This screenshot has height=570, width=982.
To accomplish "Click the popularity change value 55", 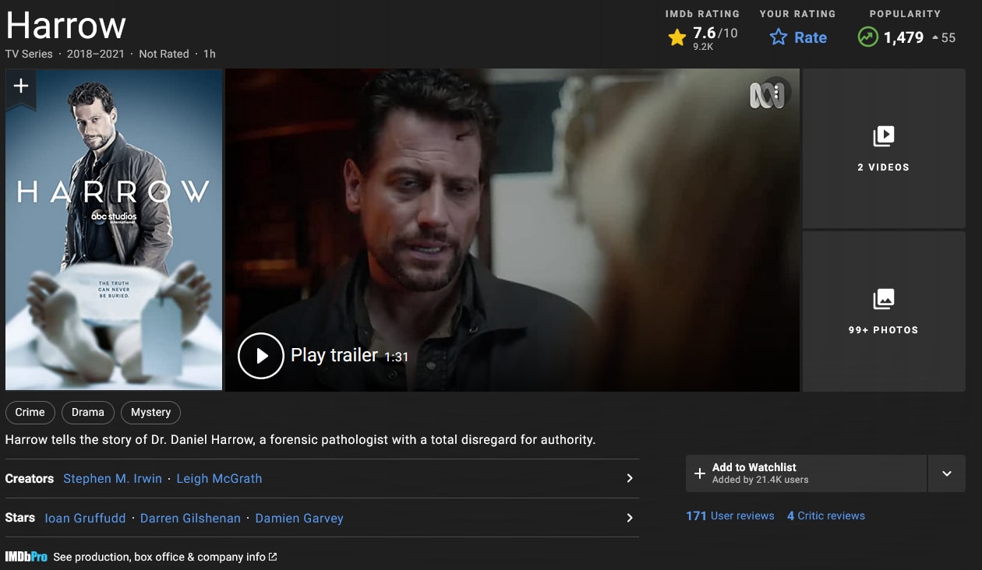I will pyautogui.click(x=948, y=37).
